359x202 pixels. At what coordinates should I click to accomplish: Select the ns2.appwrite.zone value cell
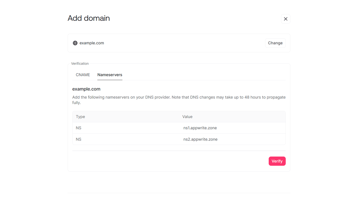click(x=200, y=139)
